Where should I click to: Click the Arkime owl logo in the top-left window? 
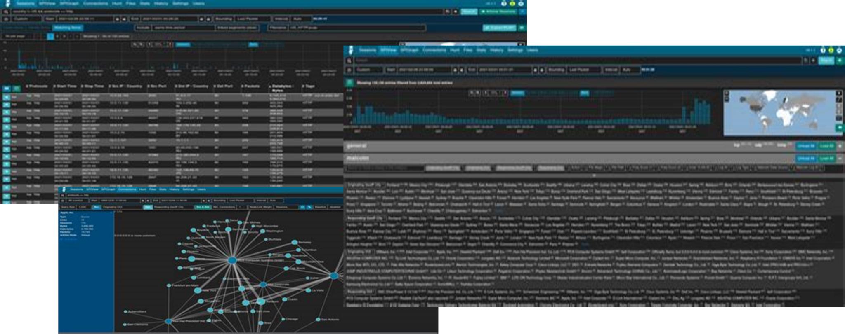7,4
